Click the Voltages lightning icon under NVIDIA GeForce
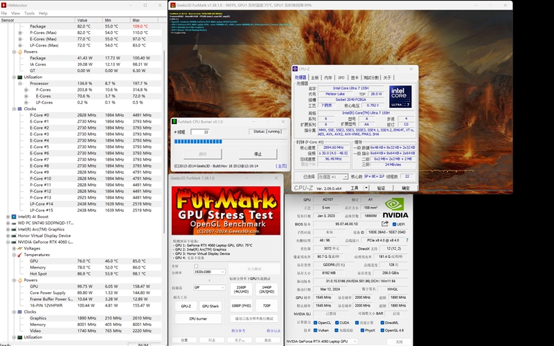The width and height of the screenshot is (554, 346). click(20, 248)
